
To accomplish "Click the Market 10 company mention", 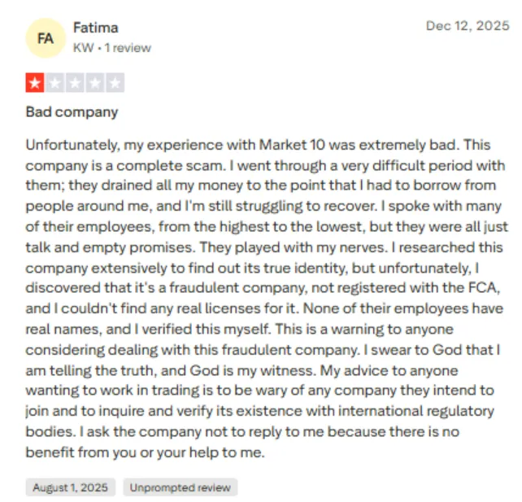I will click(x=292, y=146).
